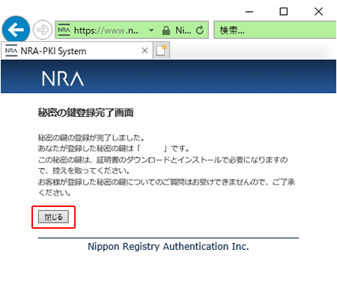Select the NRA-PKI System tab
The image size is (337, 288).
[76, 51]
